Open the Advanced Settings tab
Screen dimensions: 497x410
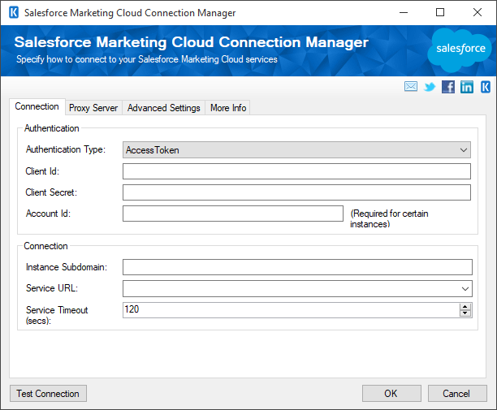pyautogui.click(x=164, y=108)
